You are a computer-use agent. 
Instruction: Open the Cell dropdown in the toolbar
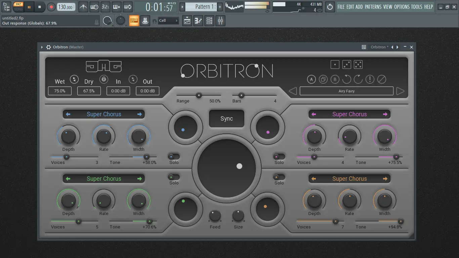(x=168, y=20)
